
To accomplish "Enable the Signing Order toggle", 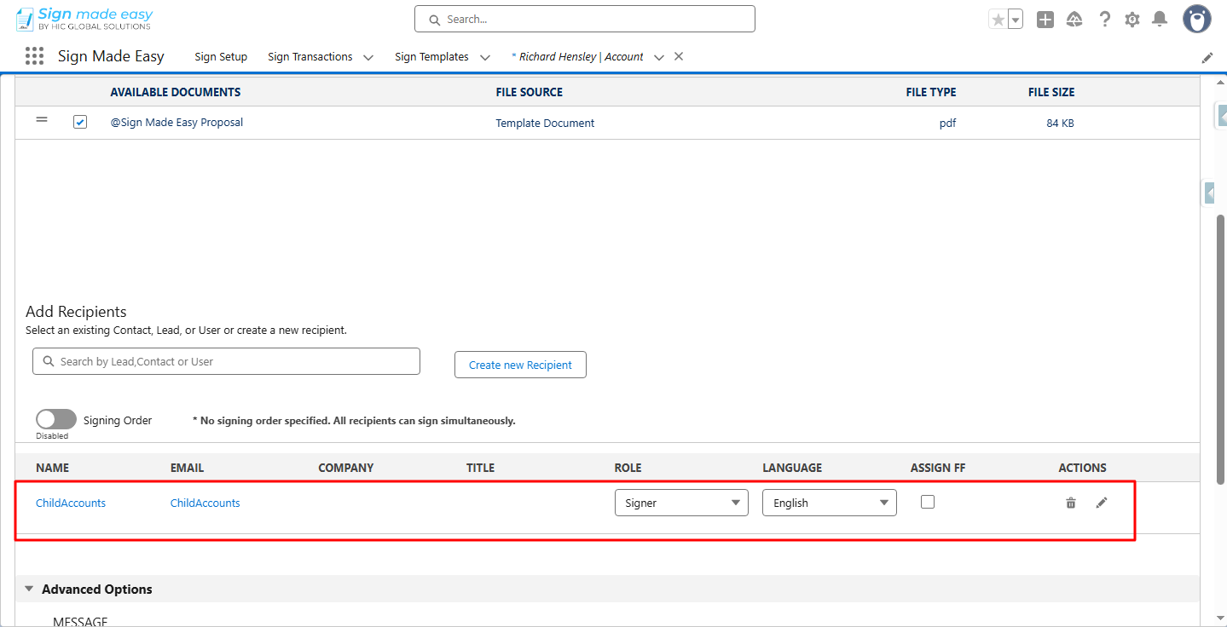I will [55, 418].
